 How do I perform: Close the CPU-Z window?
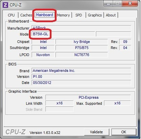click(x=130, y=4)
